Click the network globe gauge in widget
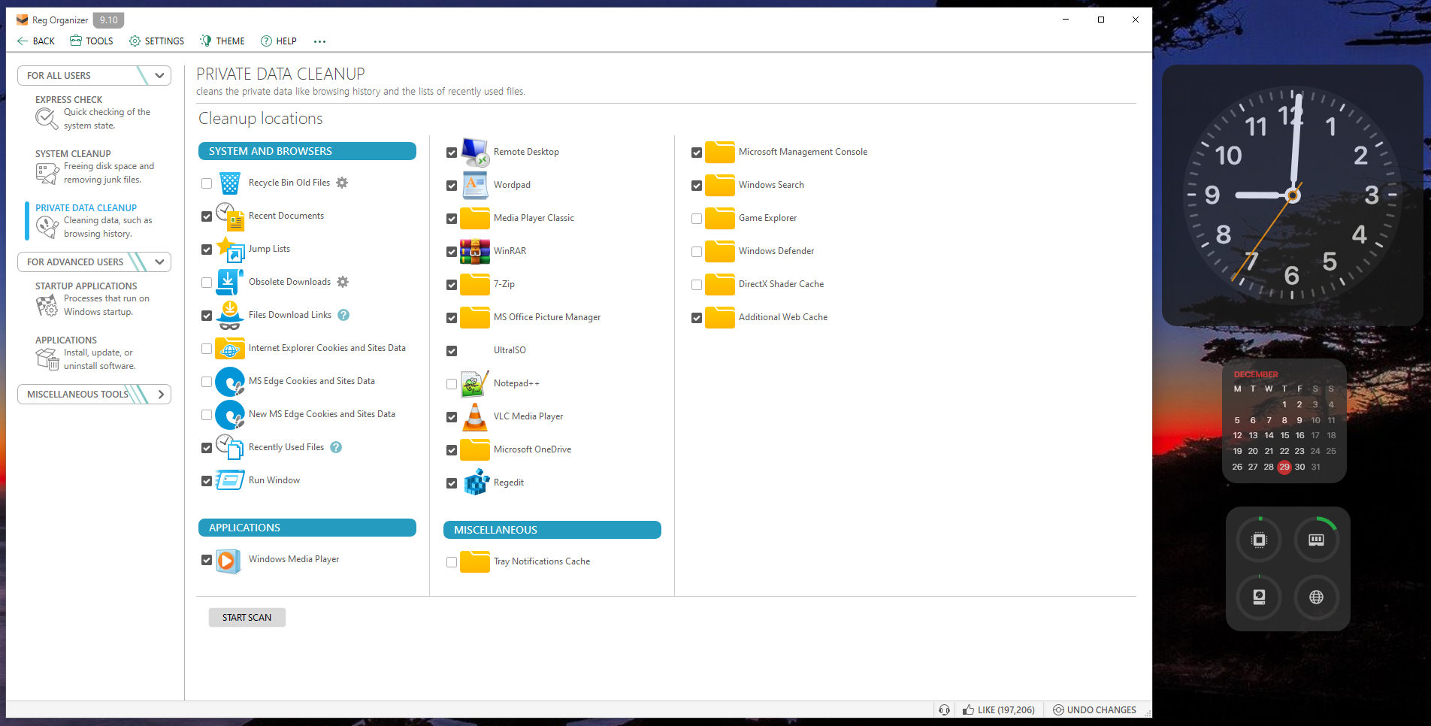 click(x=1316, y=597)
